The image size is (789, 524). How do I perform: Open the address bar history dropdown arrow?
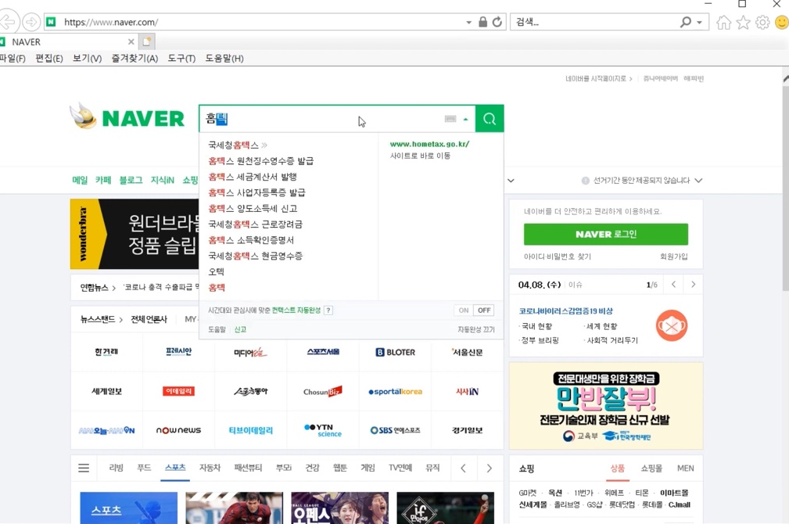tap(468, 22)
